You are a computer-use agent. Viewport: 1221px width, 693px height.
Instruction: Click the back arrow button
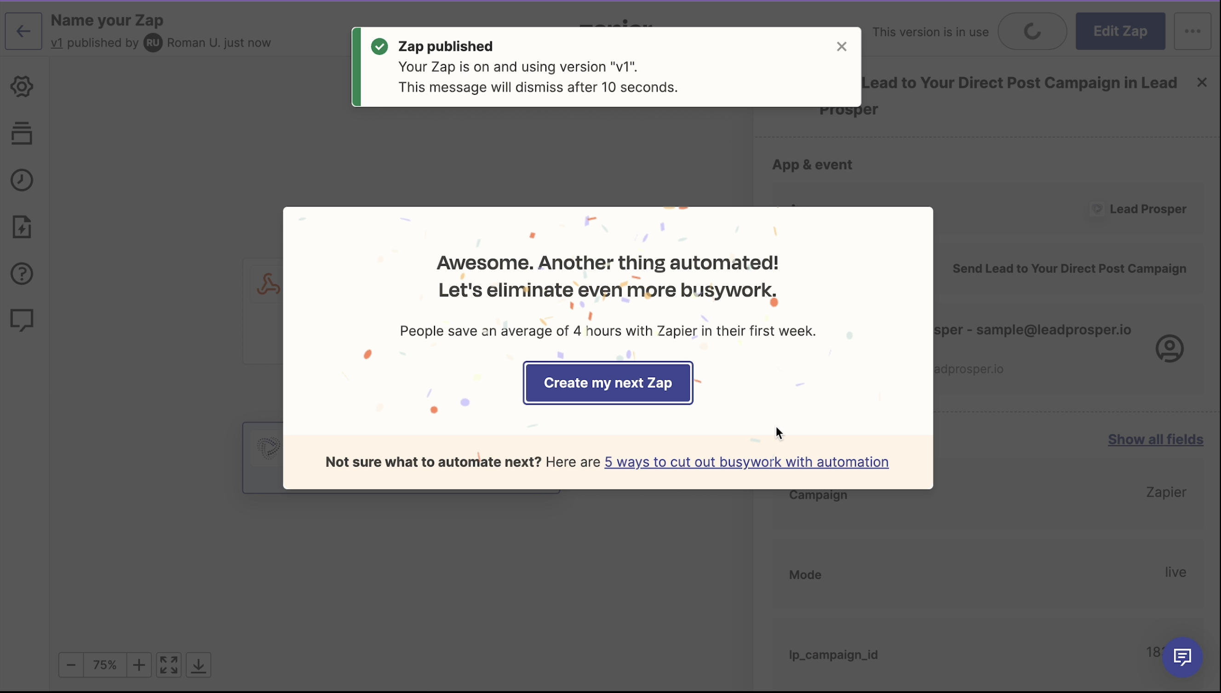(23, 31)
